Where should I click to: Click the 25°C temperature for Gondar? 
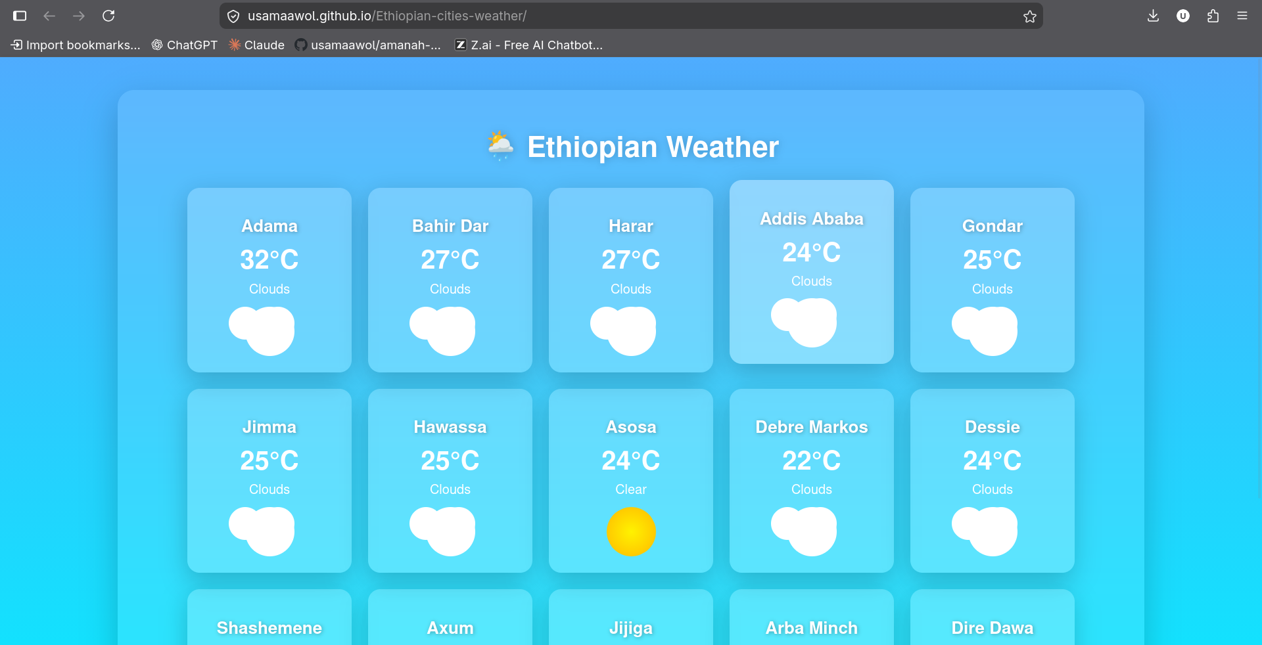[993, 259]
